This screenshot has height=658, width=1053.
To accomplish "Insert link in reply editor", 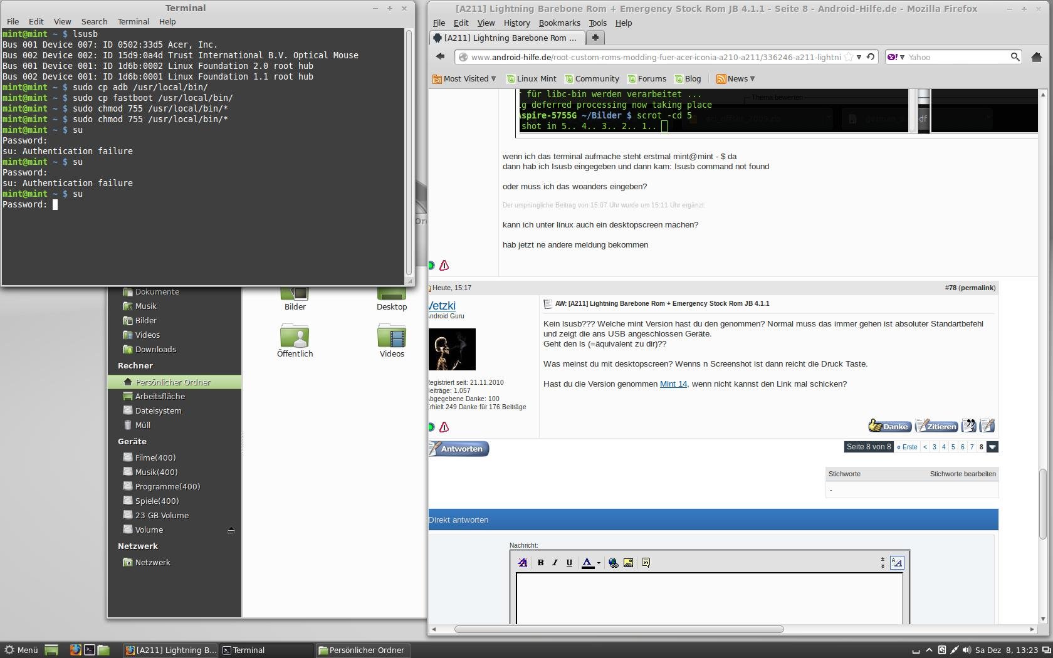I will [614, 563].
